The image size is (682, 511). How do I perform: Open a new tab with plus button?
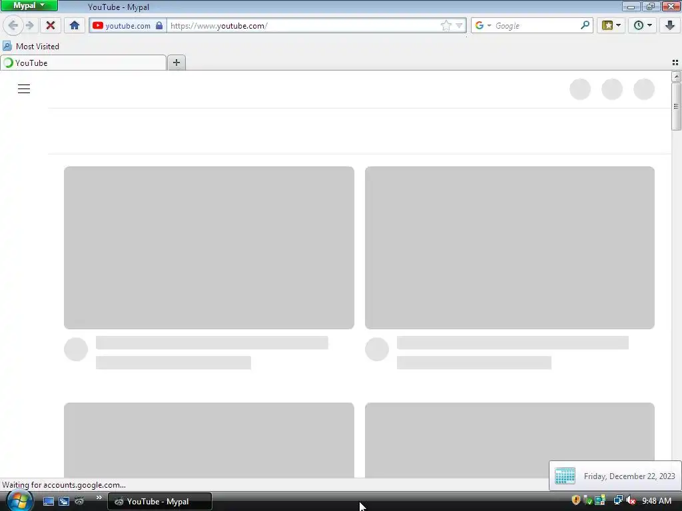[176, 63]
